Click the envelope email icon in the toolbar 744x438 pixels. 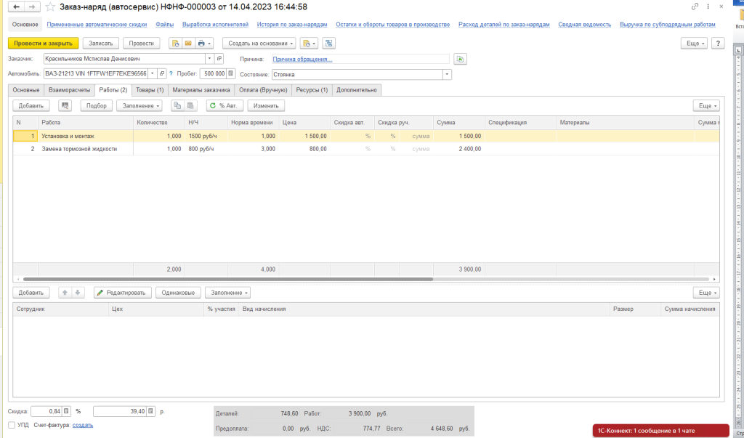(x=188, y=44)
